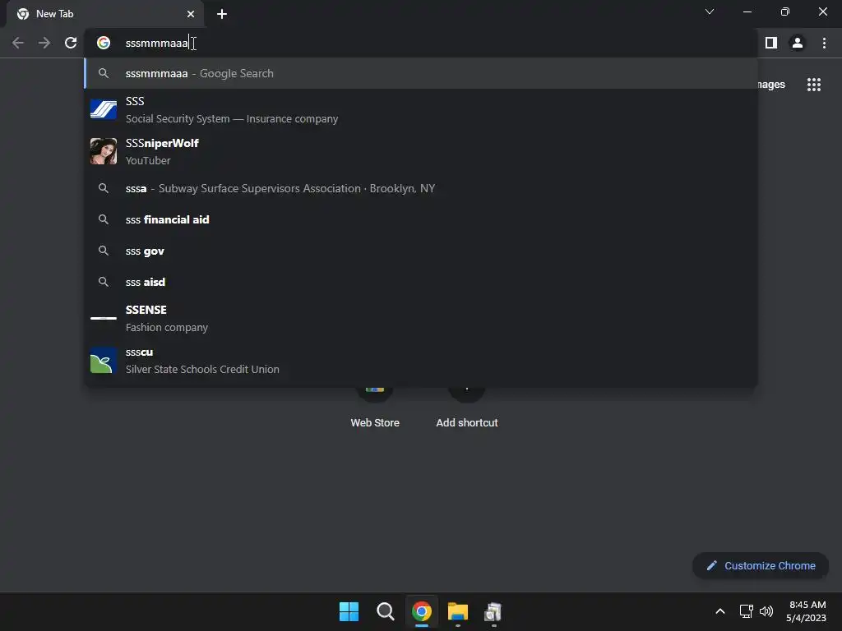842x631 pixels.
Task: Open the profile avatar icon
Action: (x=798, y=43)
